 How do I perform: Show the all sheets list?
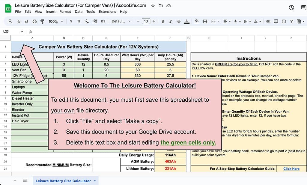coord(25,181)
